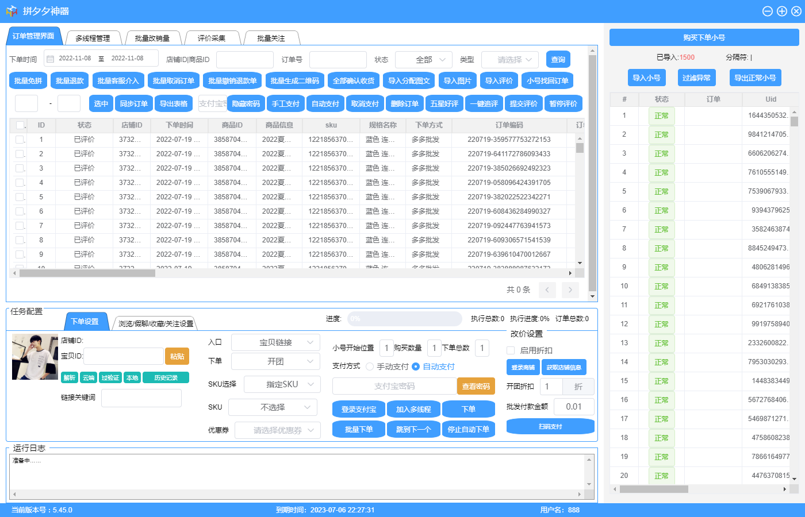Click the 店铺ID|商品ID input field
Viewport: 805px width, 517px height.
245,60
